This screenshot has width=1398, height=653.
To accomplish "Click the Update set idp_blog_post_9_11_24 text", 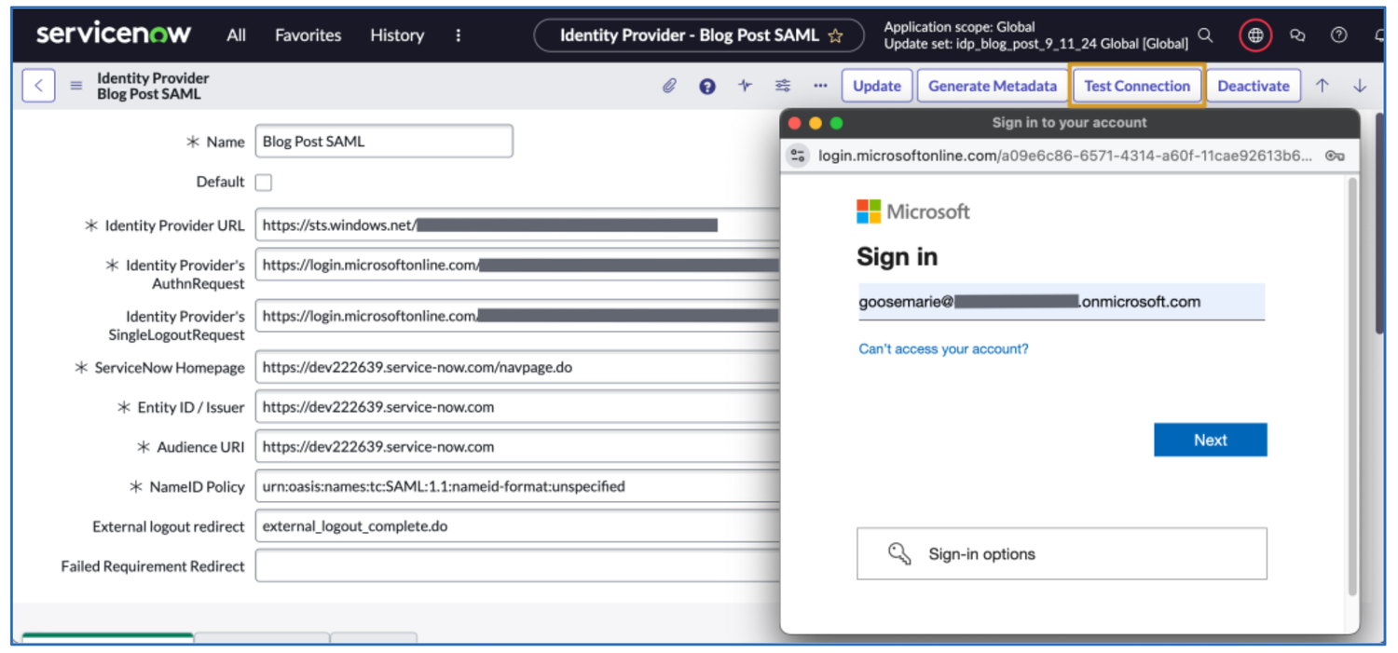I will tap(1035, 43).
